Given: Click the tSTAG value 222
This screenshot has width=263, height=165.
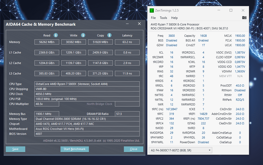Looking at the screenshot, I should [x=203, y=123].
